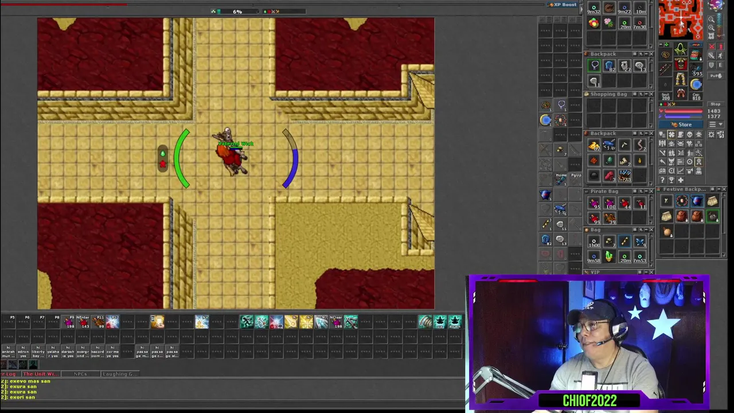Use the NClear potion hotkey

pyautogui.click(x=336, y=322)
